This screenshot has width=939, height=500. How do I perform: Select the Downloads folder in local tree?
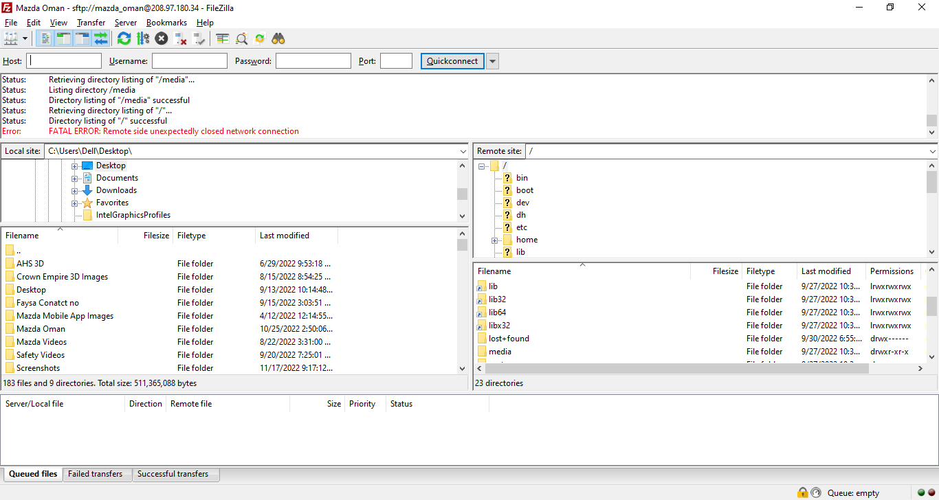116,190
